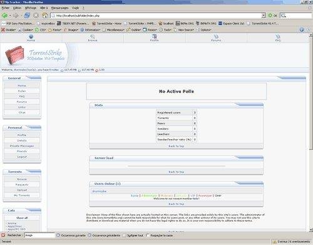
Task: Click in the URL address field
Action: 156,16
